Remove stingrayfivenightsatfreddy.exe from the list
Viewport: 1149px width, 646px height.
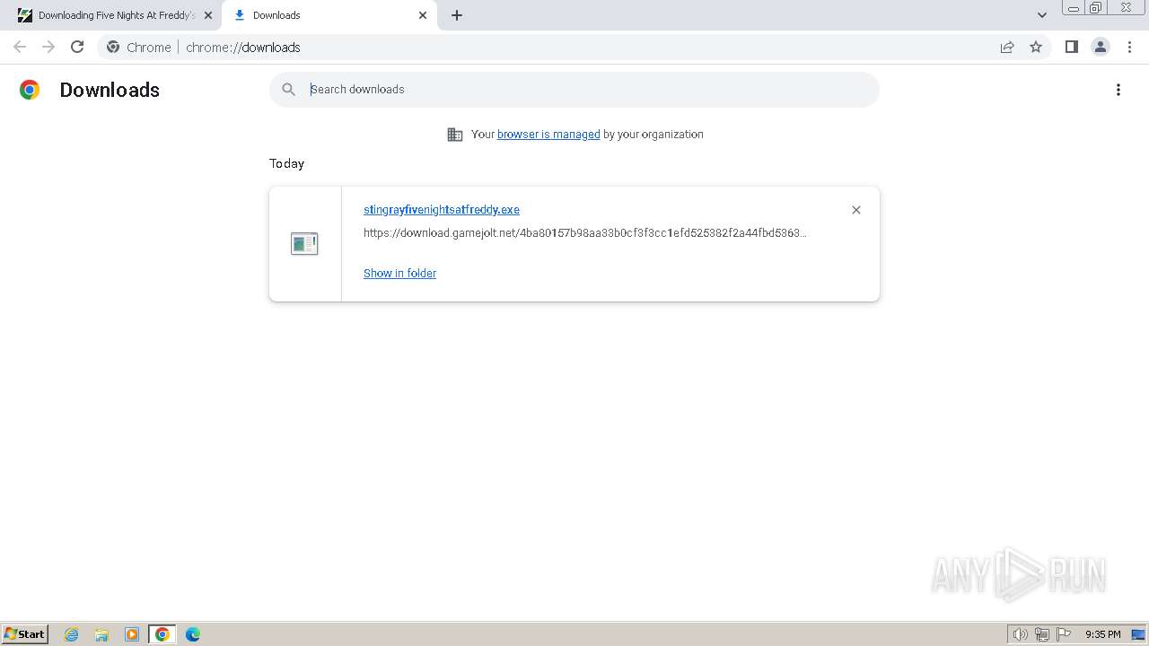click(x=856, y=210)
